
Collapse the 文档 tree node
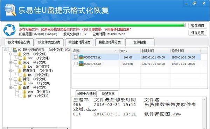point(11,54)
